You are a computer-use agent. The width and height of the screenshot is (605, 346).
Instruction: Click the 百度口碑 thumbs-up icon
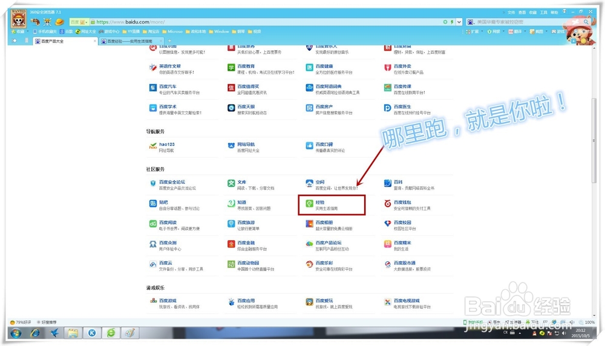coord(309,146)
